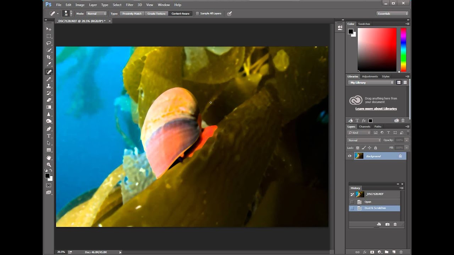Screen dimensions: 454x255
Task: Choose Content-Aware type
Action: tap(181, 13)
